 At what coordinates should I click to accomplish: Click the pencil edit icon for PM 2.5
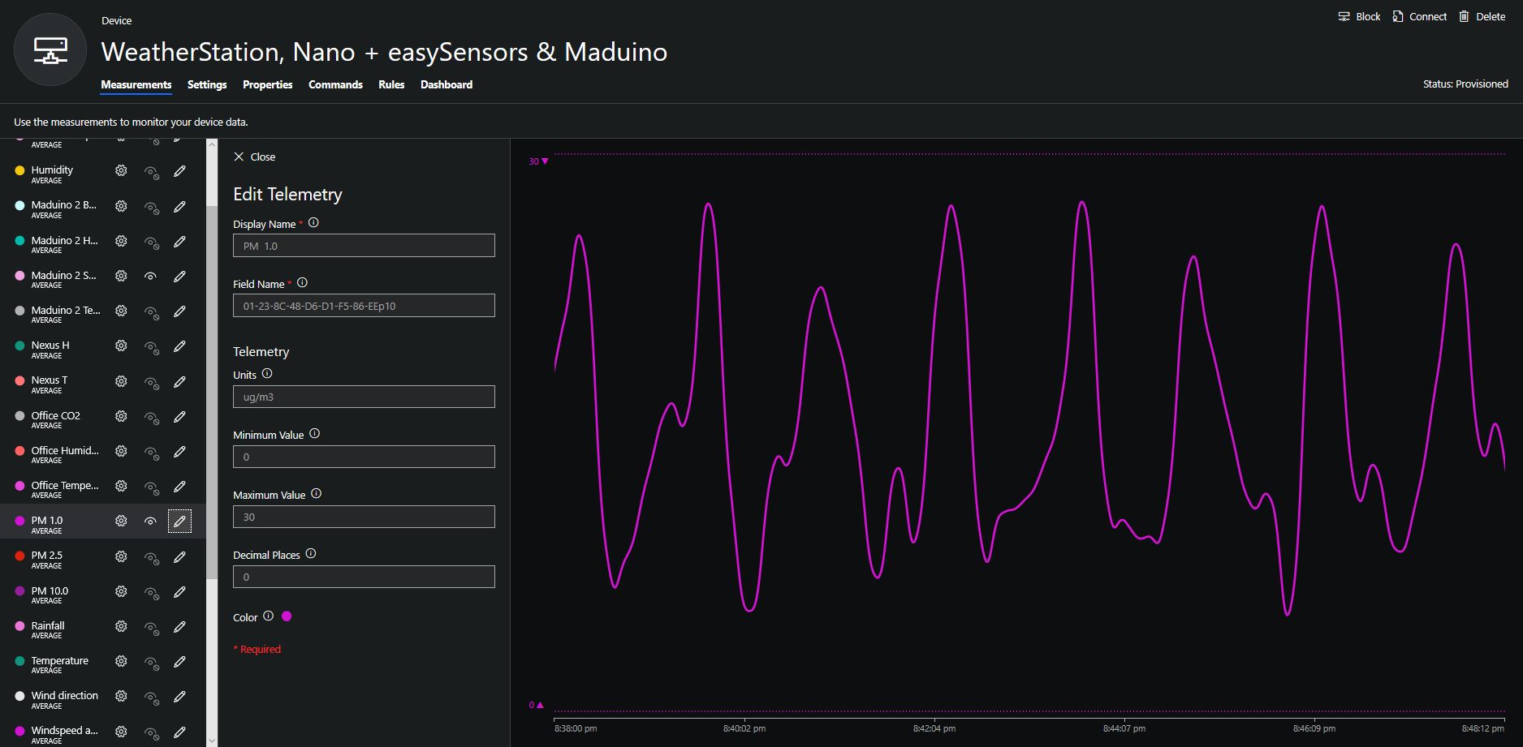point(179,557)
